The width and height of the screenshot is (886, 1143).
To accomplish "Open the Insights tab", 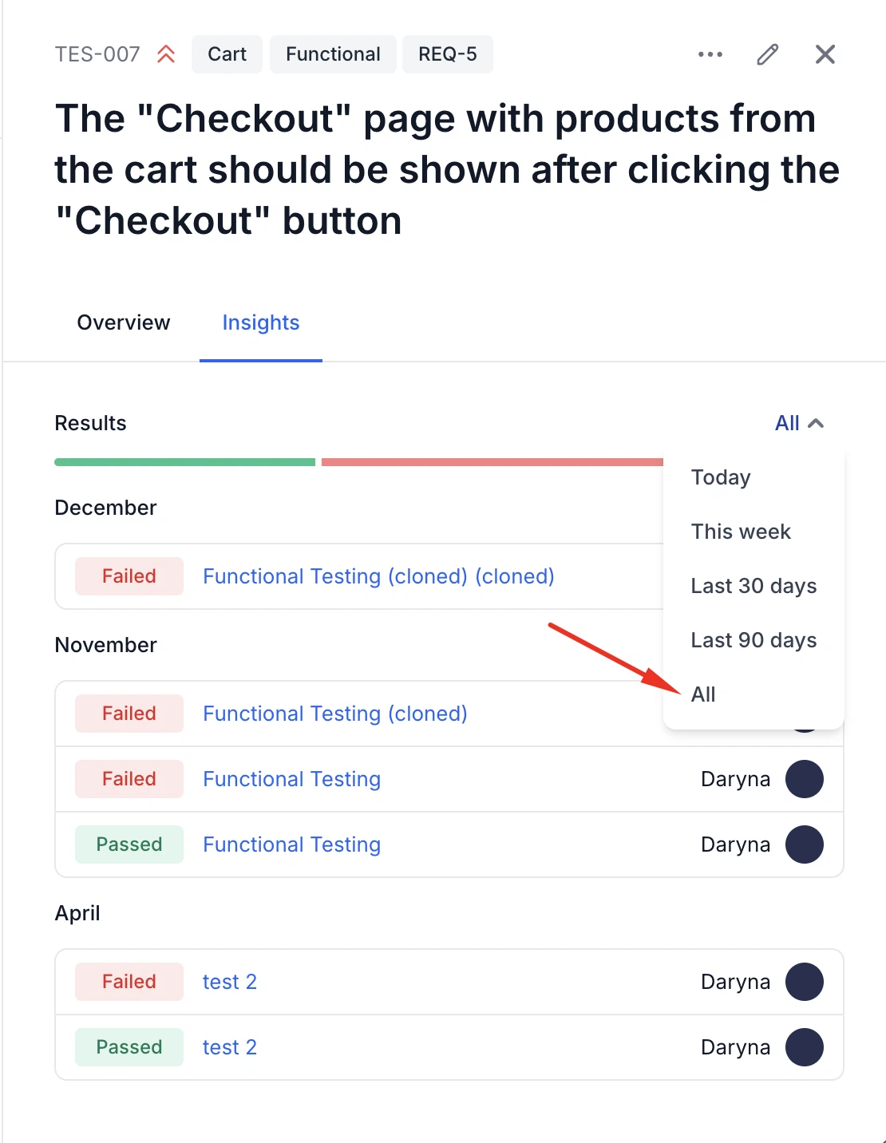I will pyautogui.click(x=261, y=322).
